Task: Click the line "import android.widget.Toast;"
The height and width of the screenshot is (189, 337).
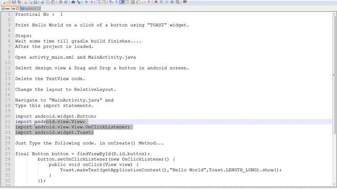Action: click(54, 132)
